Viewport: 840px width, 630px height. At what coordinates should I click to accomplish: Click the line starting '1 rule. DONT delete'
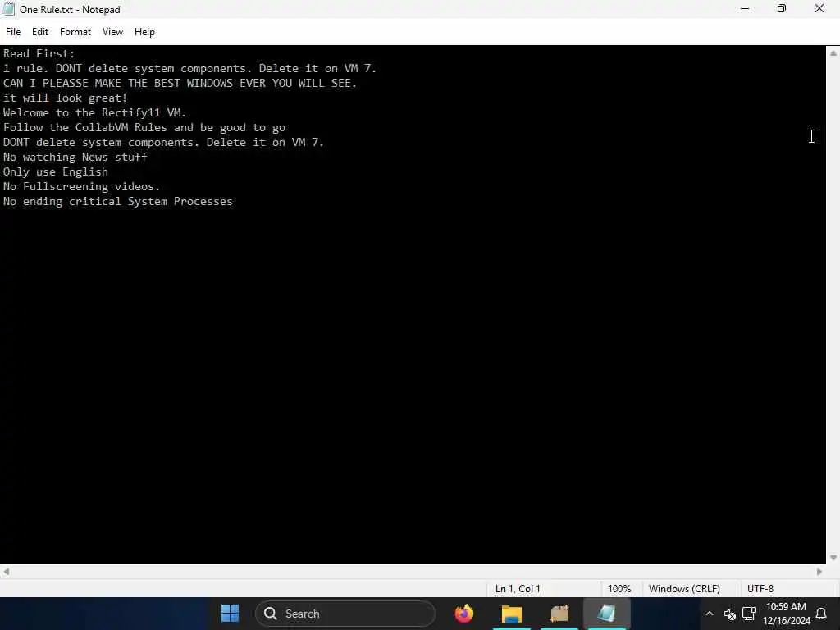(x=189, y=69)
